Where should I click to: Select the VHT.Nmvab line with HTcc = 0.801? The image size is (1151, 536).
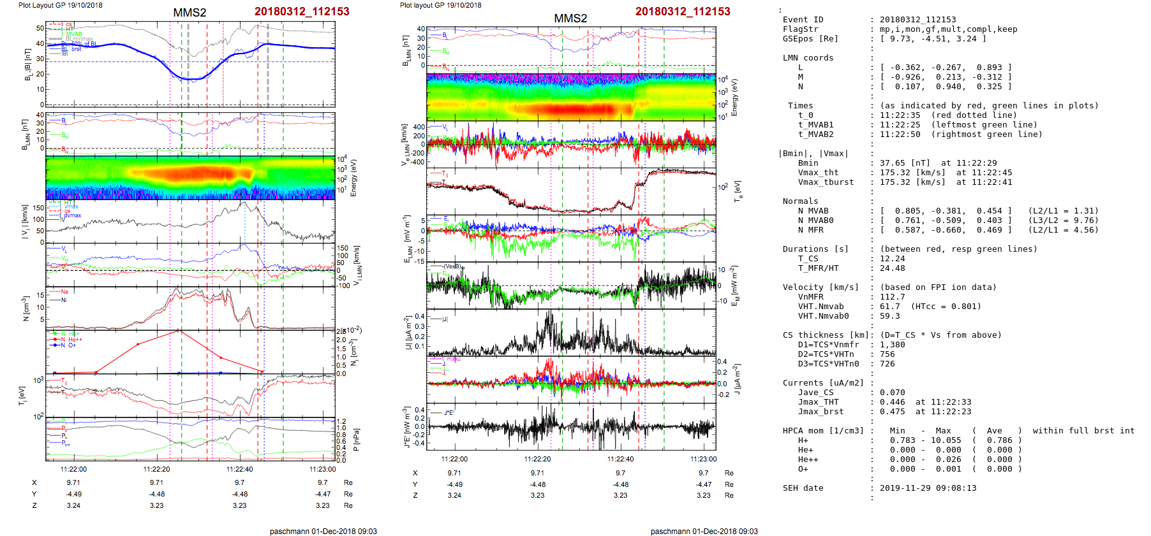tap(889, 307)
